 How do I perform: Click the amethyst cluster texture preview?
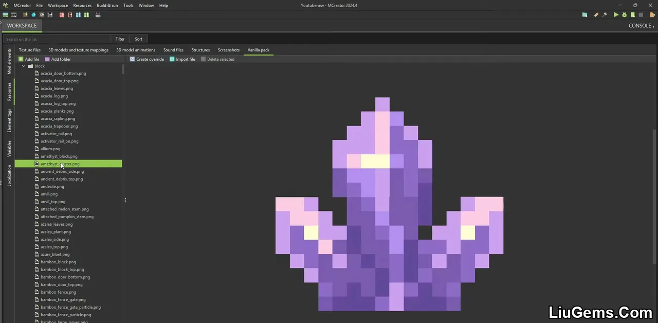(x=389, y=204)
